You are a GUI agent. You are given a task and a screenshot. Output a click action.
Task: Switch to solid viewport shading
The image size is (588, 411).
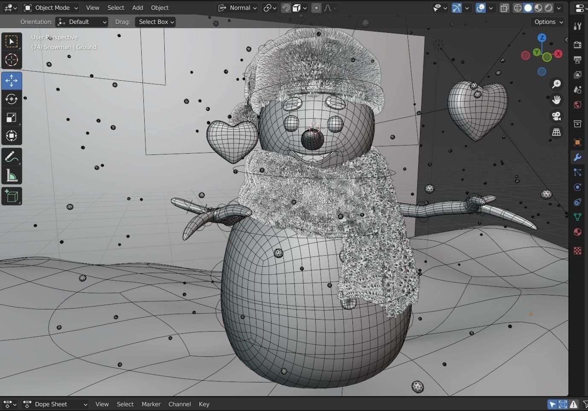(x=528, y=8)
